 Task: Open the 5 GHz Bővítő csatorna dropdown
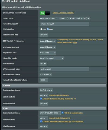[x=44, y=126]
